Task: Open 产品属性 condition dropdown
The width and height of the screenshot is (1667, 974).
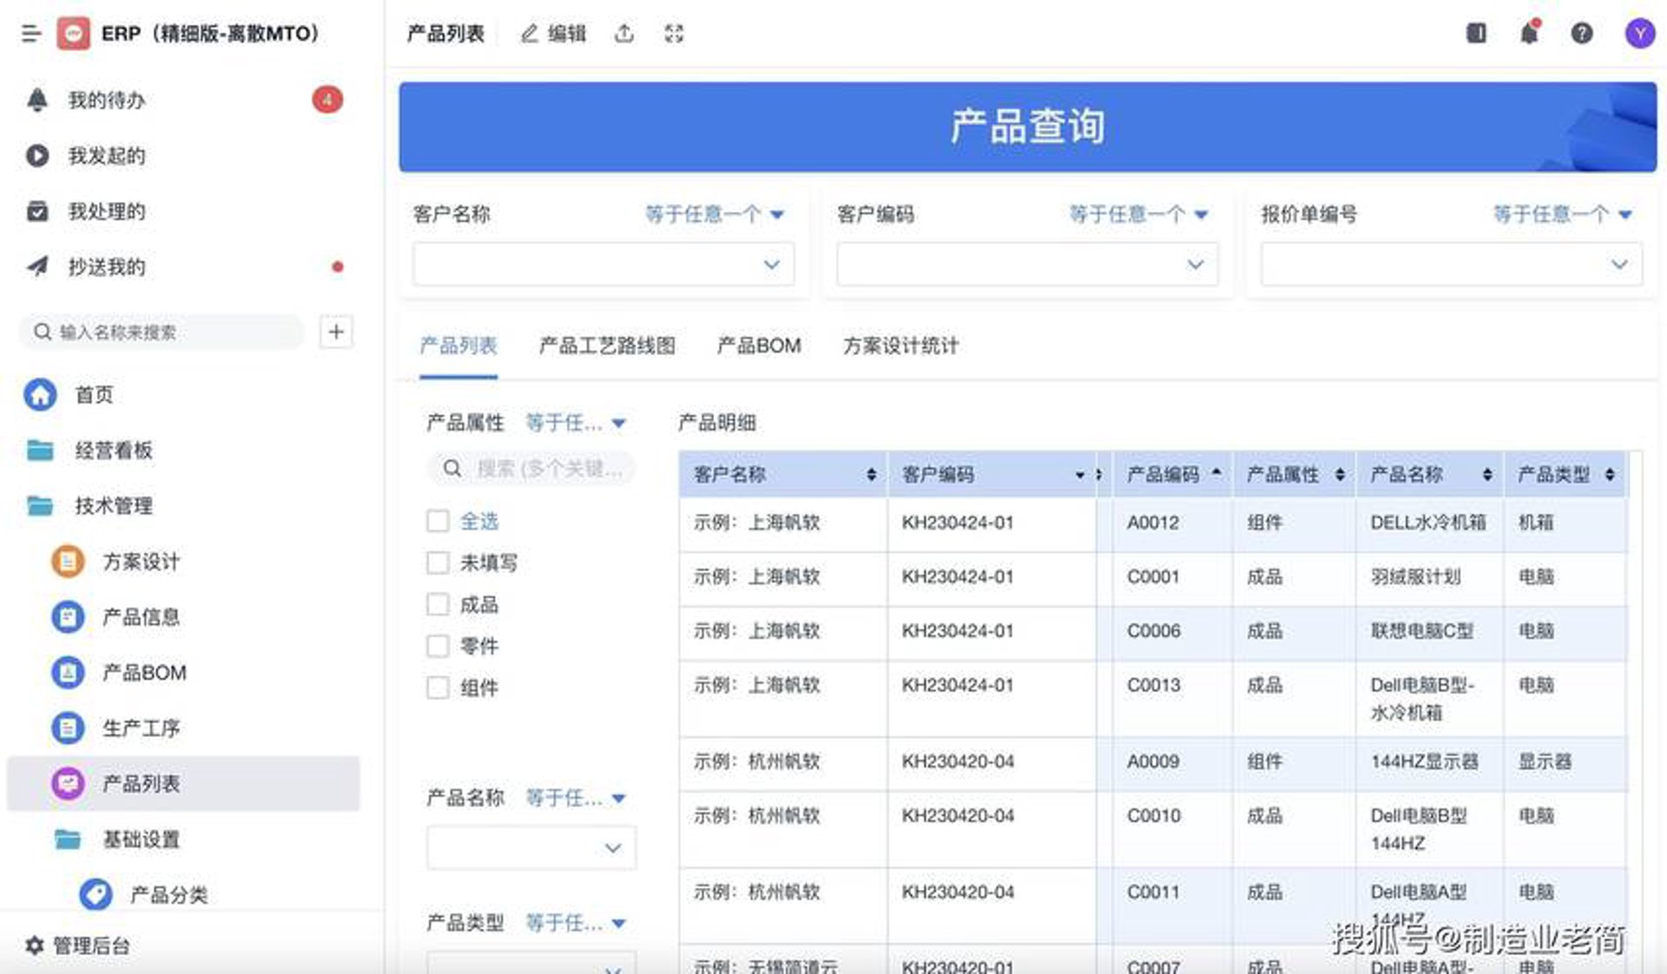Action: coord(576,423)
